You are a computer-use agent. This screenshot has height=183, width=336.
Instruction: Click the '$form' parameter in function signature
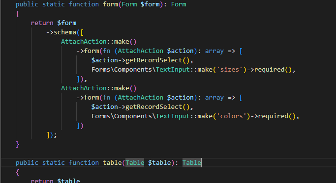tap(150, 4)
